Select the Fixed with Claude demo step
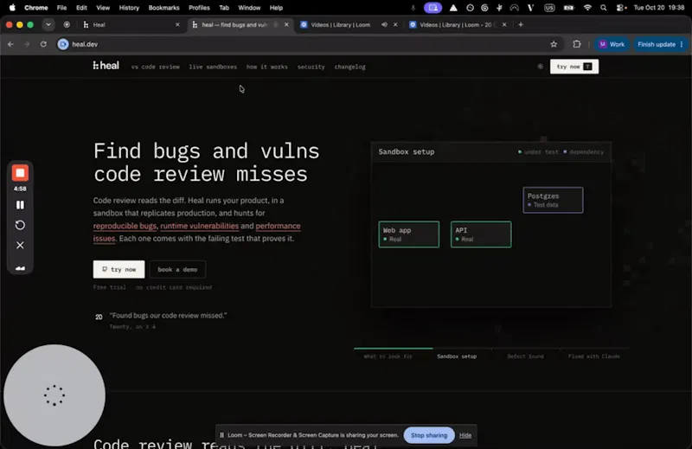Image resolution: width=692 pixels, height=449 pixels. coord(593,356)
